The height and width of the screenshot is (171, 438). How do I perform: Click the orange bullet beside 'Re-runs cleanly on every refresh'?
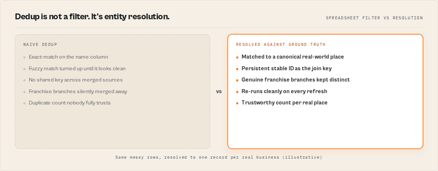pos(237,92)
